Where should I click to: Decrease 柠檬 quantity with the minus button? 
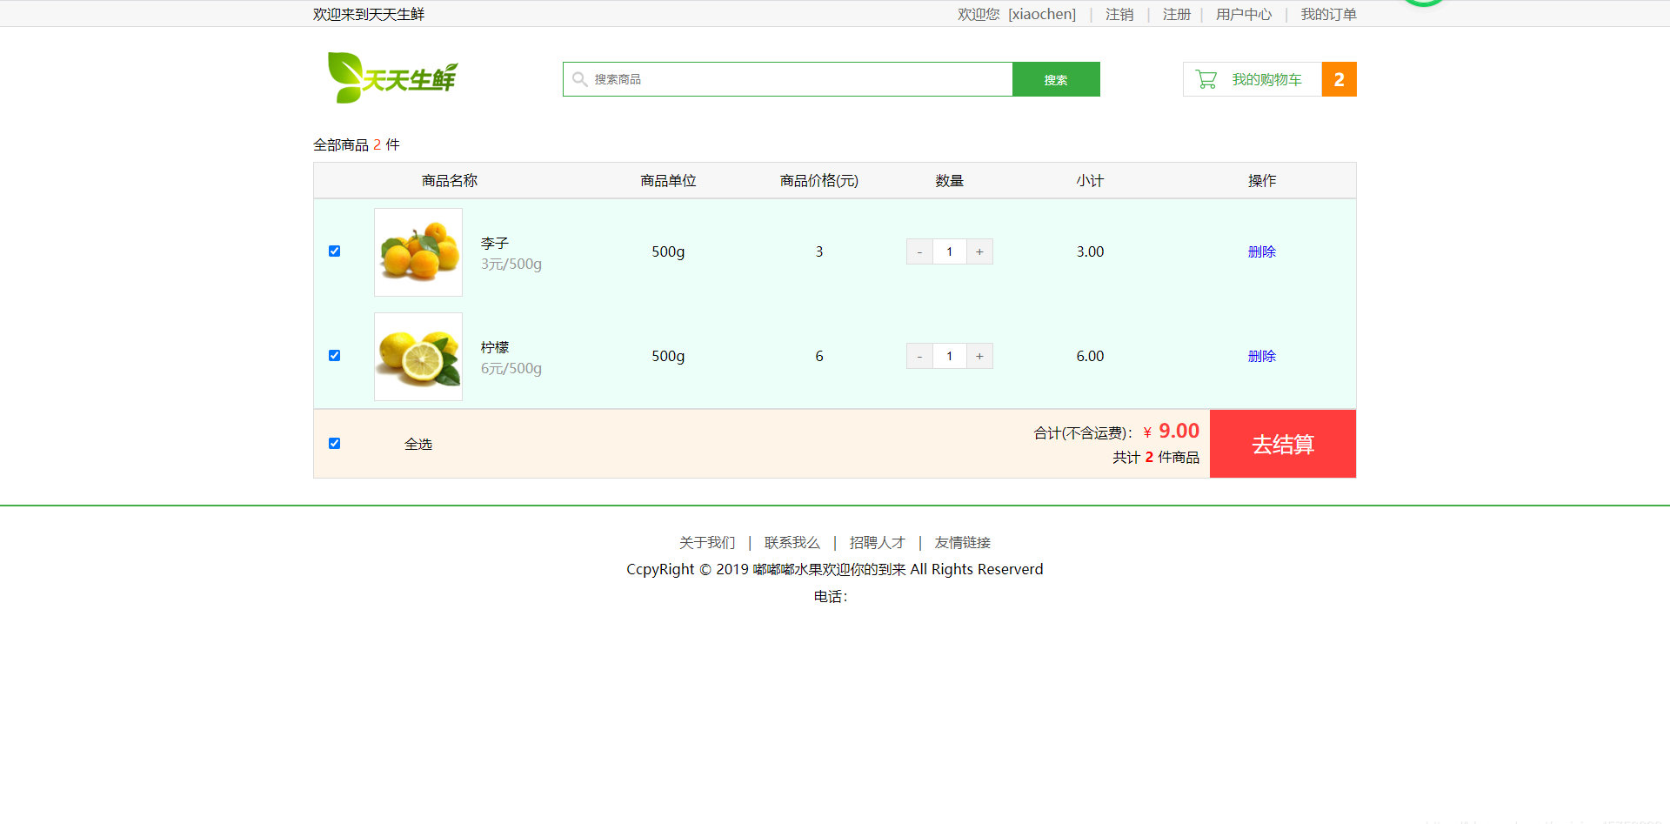(918, 355)
